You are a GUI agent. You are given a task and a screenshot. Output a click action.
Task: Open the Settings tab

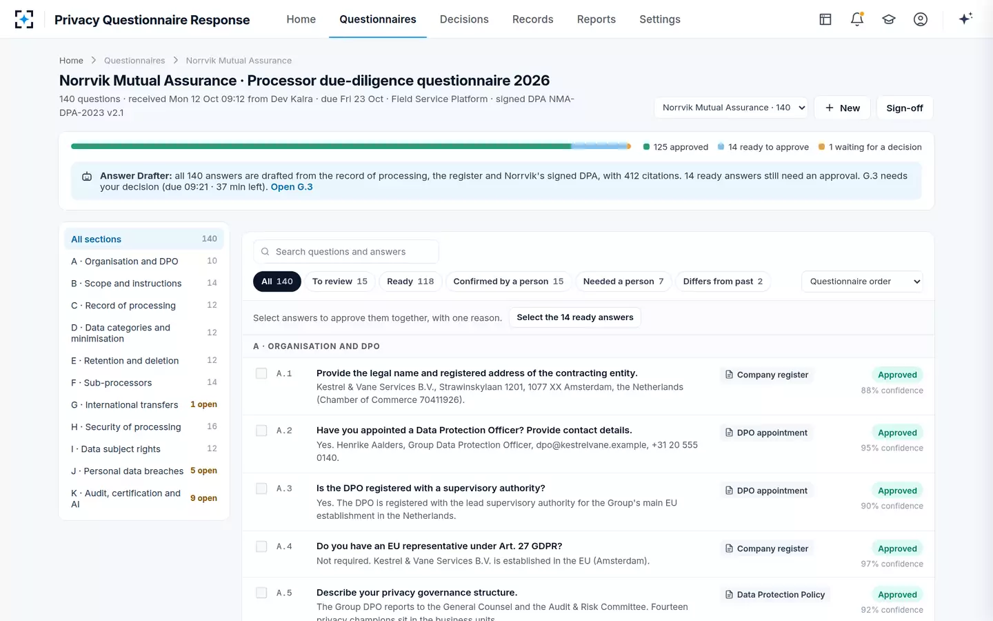coord(660,19)
